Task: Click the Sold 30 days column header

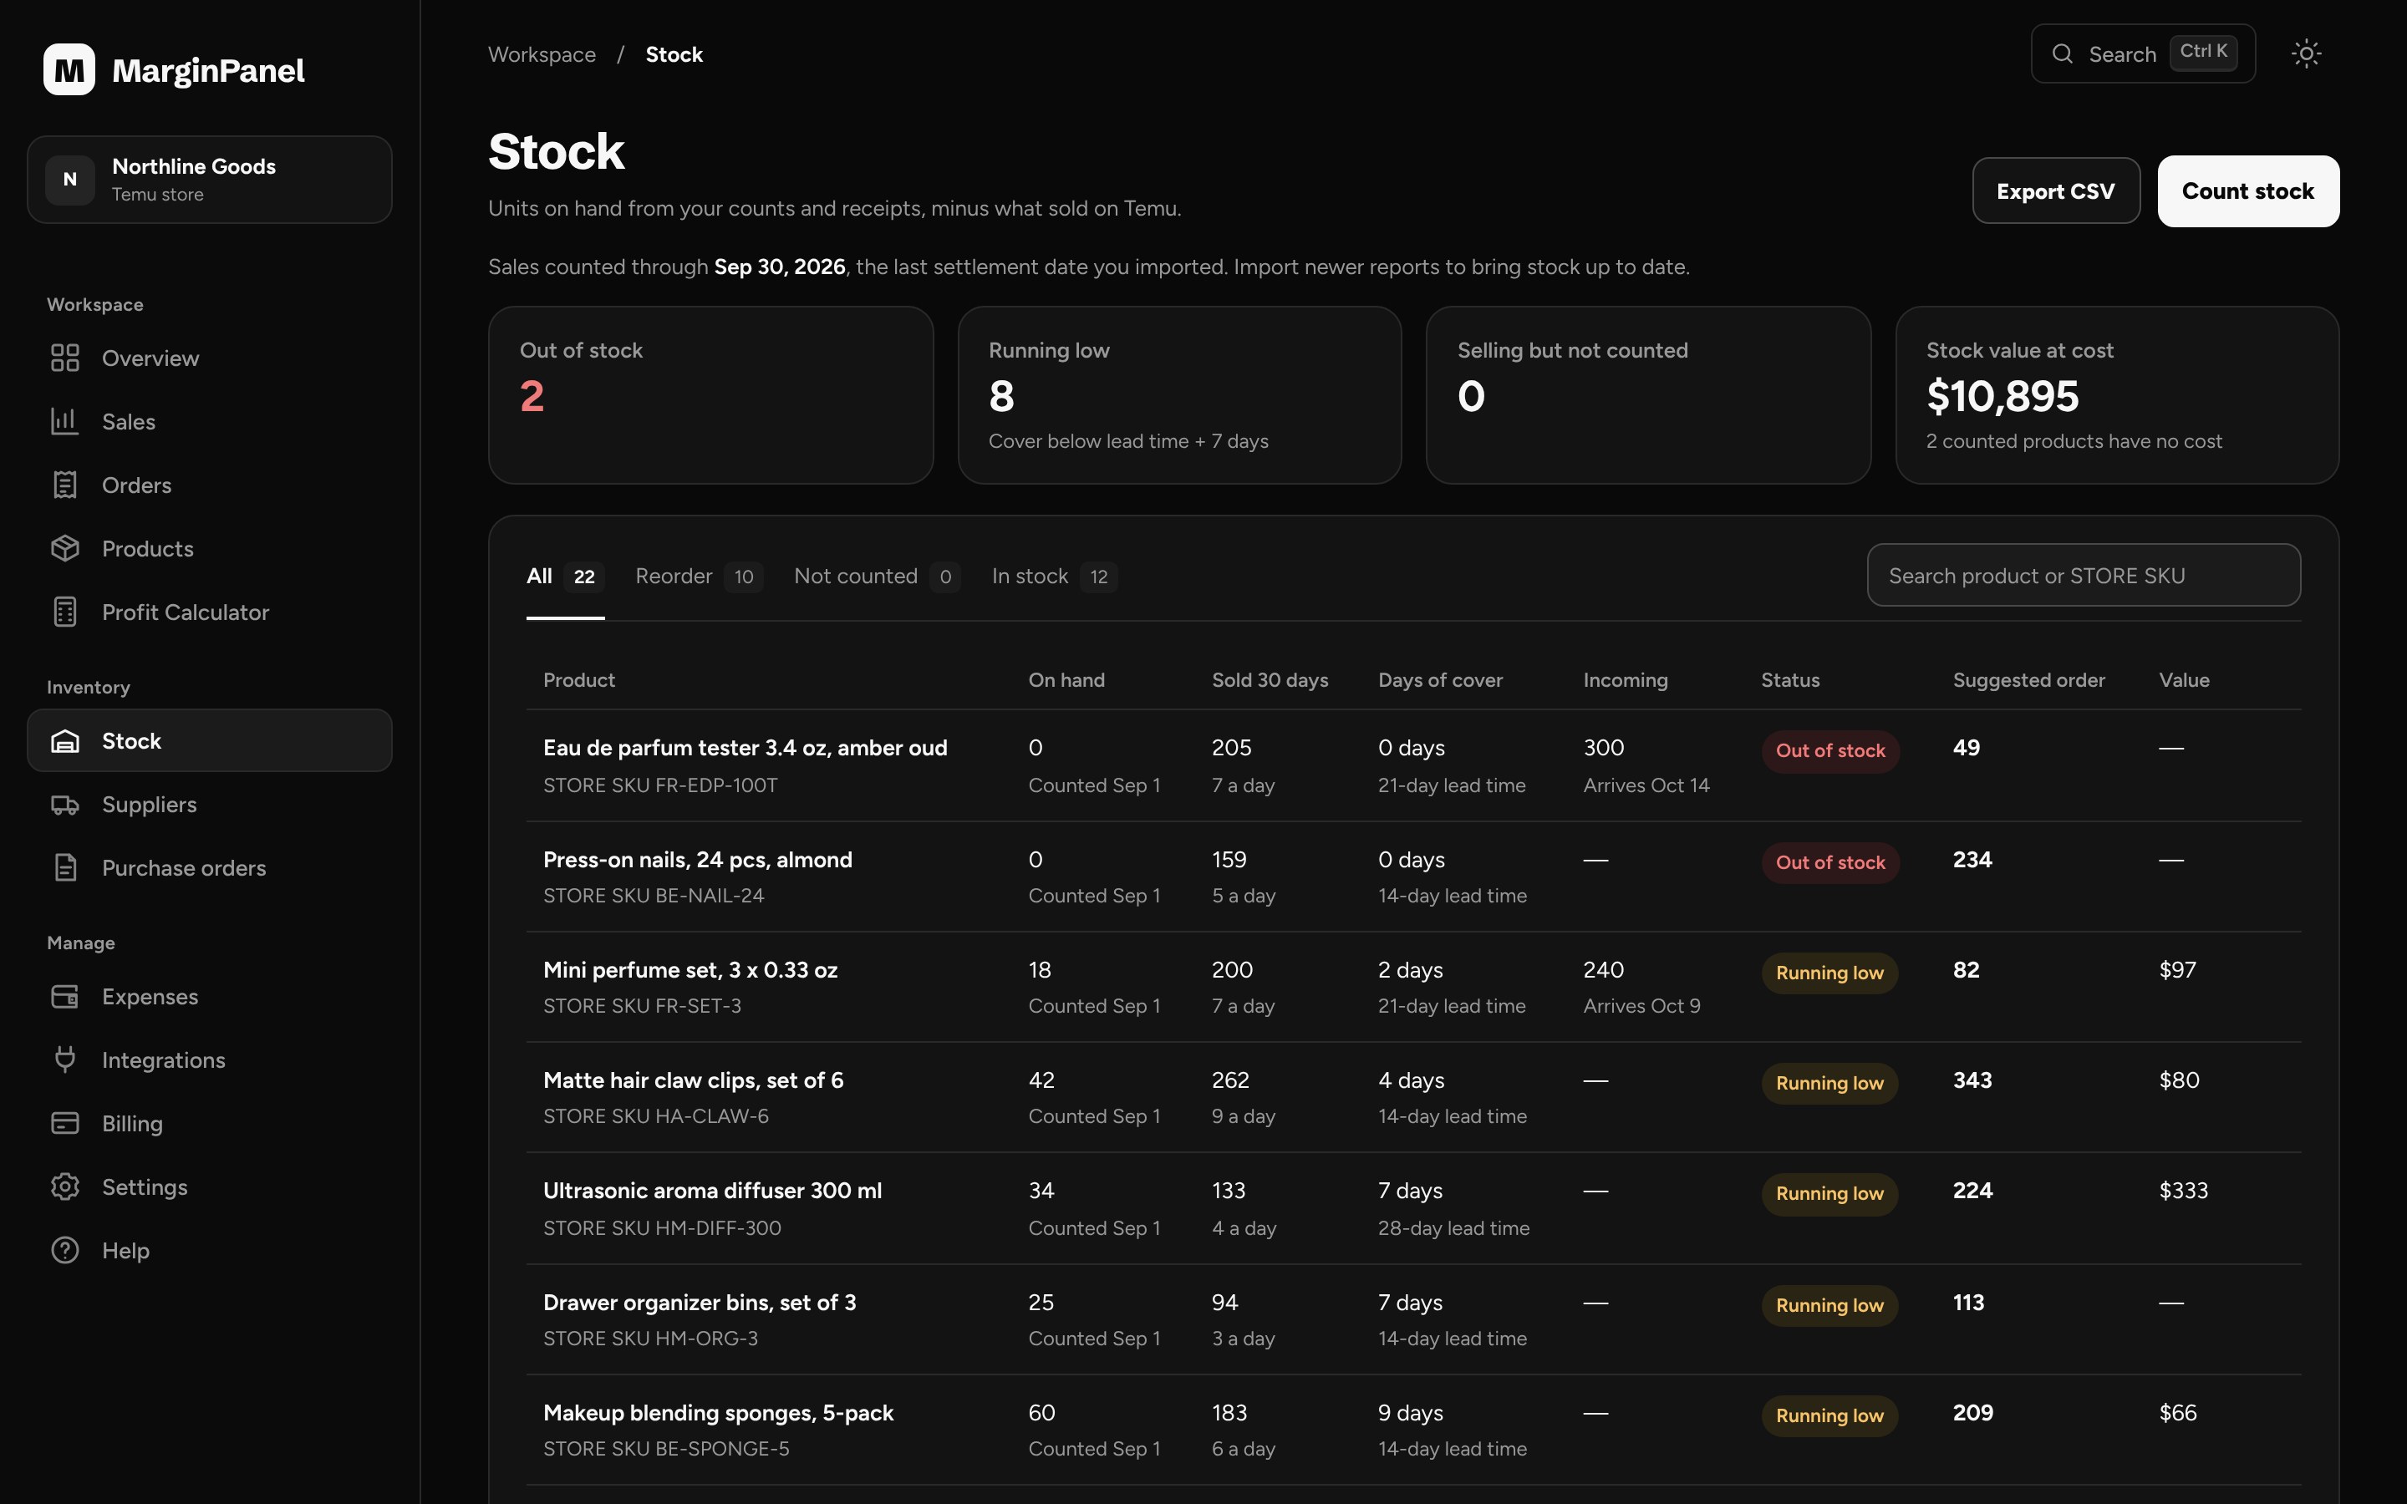Action: pyautogui.click(x=1270, y=680)
